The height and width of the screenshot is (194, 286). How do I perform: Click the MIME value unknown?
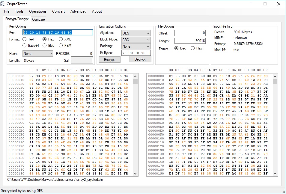(x=240, y=38)
